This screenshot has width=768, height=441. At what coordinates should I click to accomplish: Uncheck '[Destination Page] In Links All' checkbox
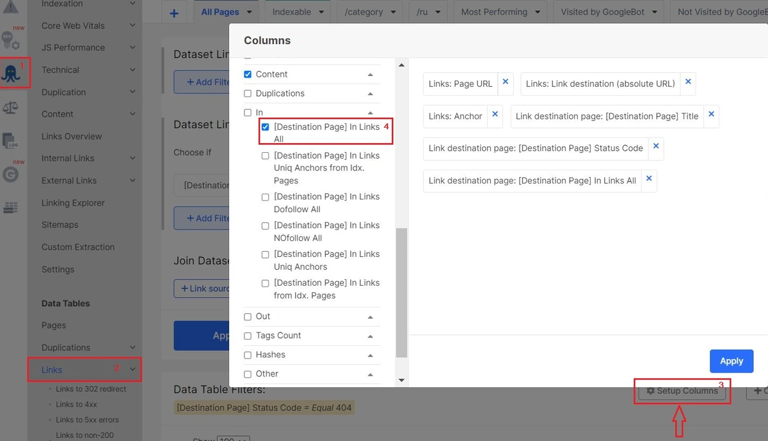265,127
